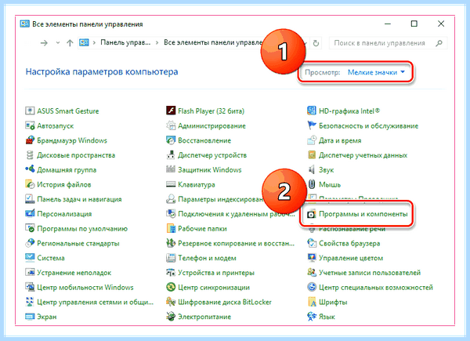
Task: Click the Шифрование диска BitLocker icon
Action: point(171,302)
